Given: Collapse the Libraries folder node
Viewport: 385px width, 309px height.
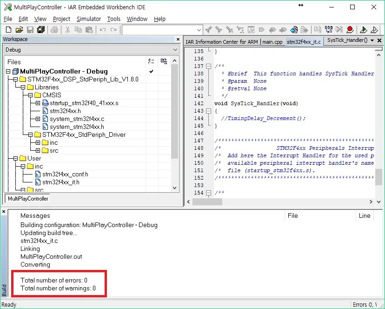Looking at the screenshot, I should pos(23,87).
